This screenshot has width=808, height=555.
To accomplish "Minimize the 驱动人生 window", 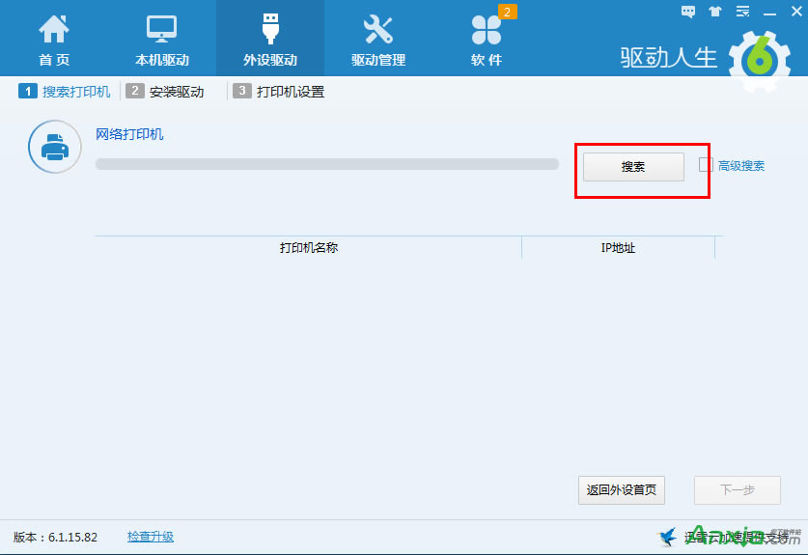I will 769,13.
